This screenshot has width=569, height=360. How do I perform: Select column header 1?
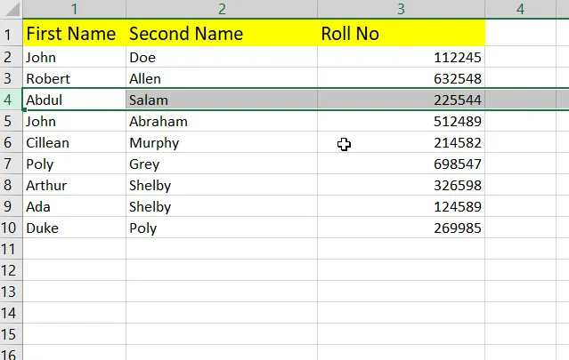coord(74,9)
